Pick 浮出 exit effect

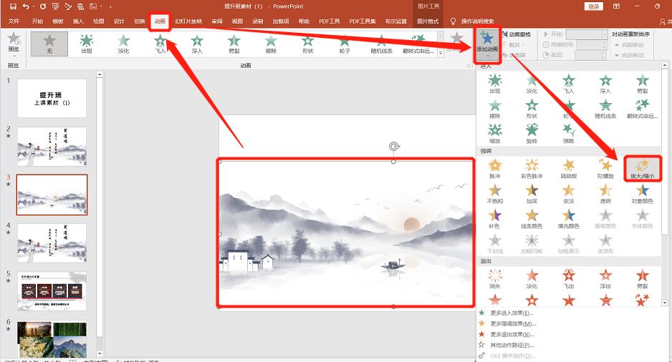point(605,279)
